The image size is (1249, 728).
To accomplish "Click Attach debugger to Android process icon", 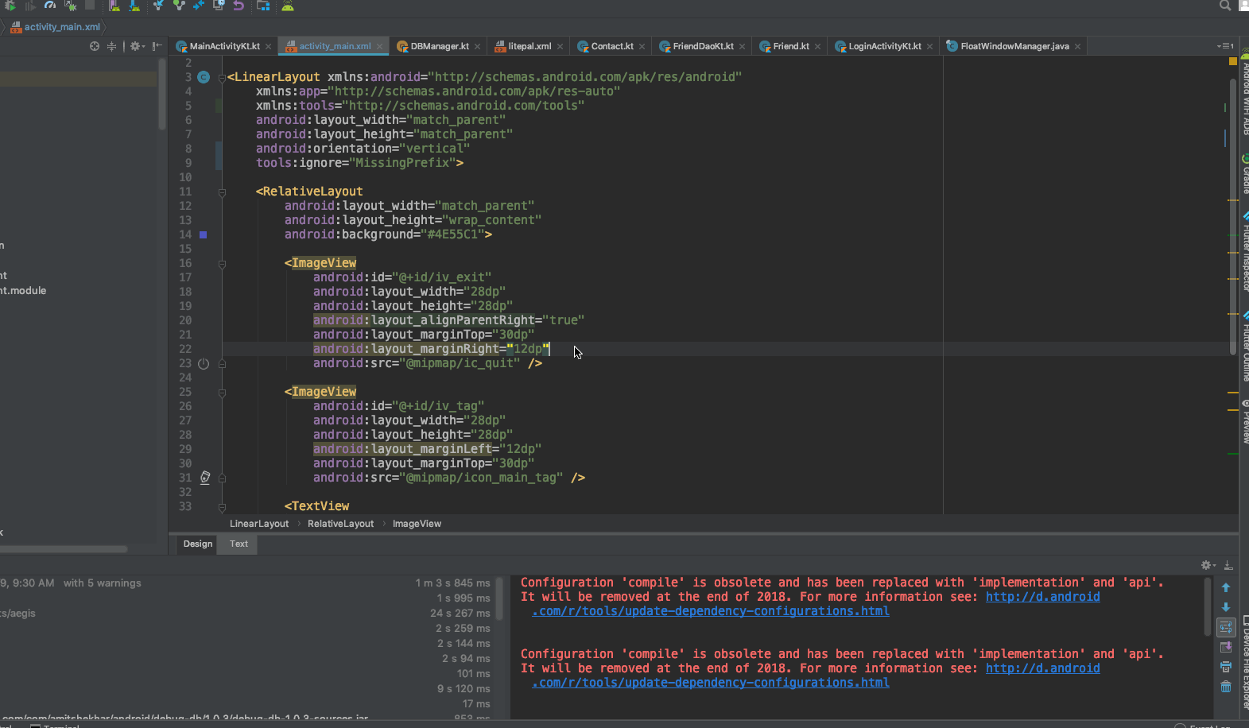I will click(70, 6).
